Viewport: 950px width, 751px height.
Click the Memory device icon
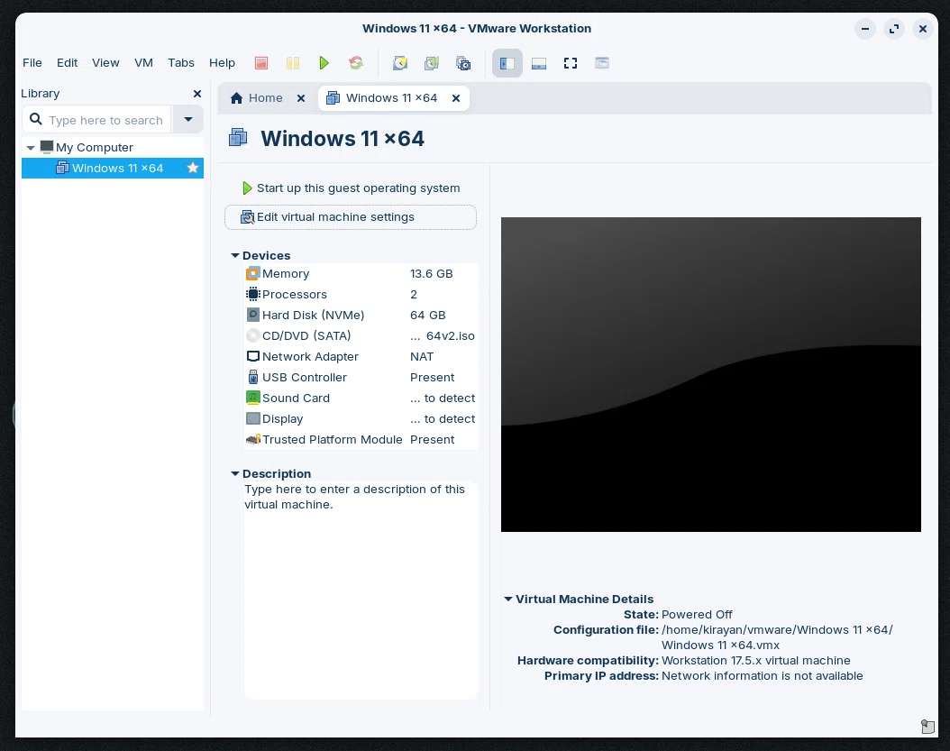point(252,273)
